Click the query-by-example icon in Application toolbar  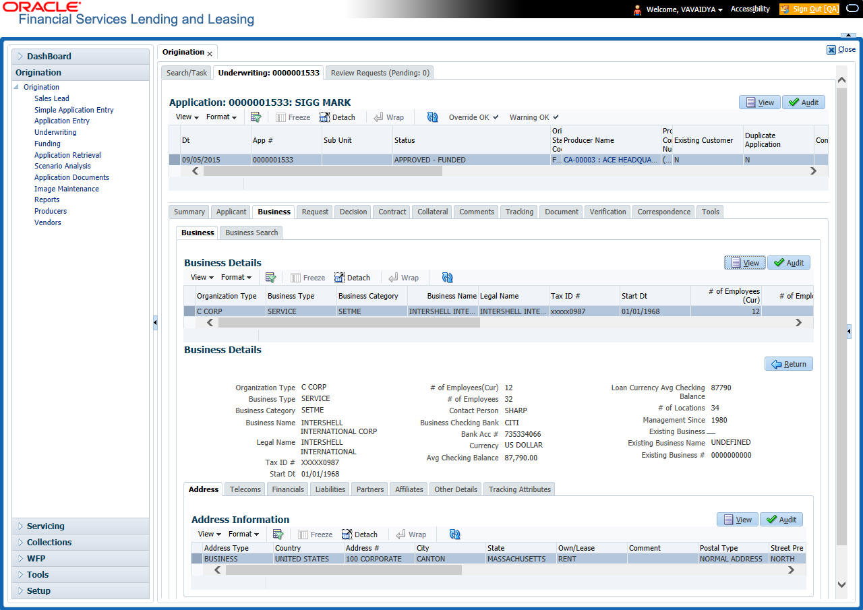pos(256,117)
